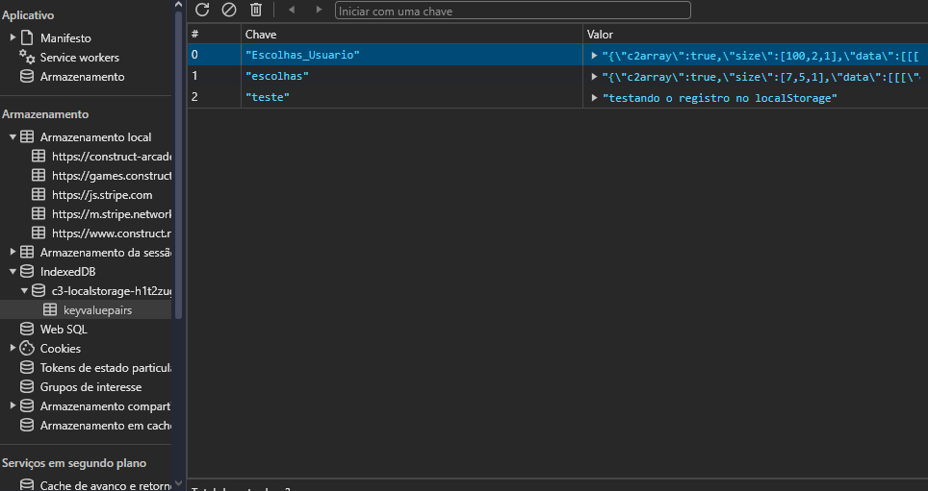Go to the previous page of entries
Viewport: 928px width, 491px height.
tap(292, 10)
